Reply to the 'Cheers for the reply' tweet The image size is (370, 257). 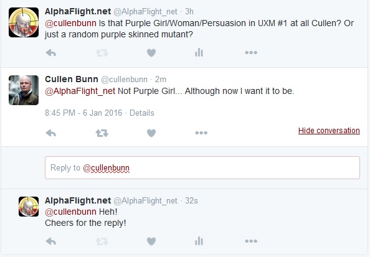51,241
